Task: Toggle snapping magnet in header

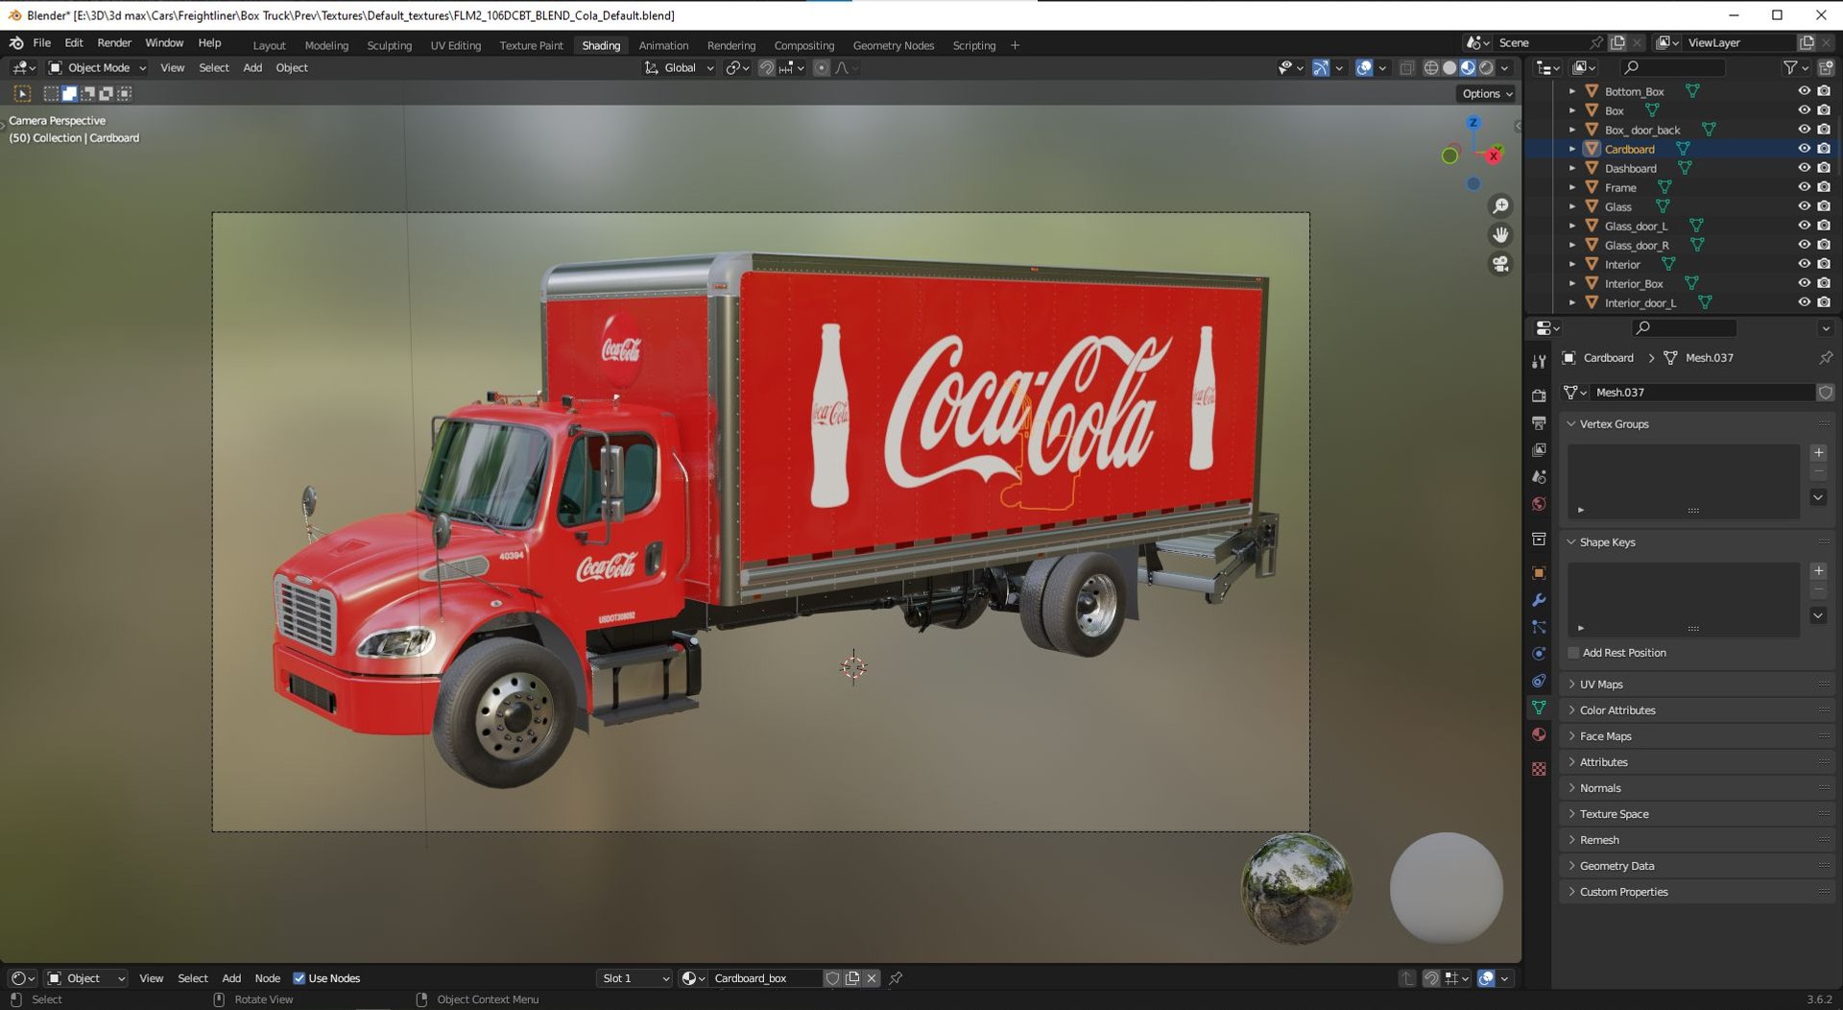Action: click(x=766, y=68)
